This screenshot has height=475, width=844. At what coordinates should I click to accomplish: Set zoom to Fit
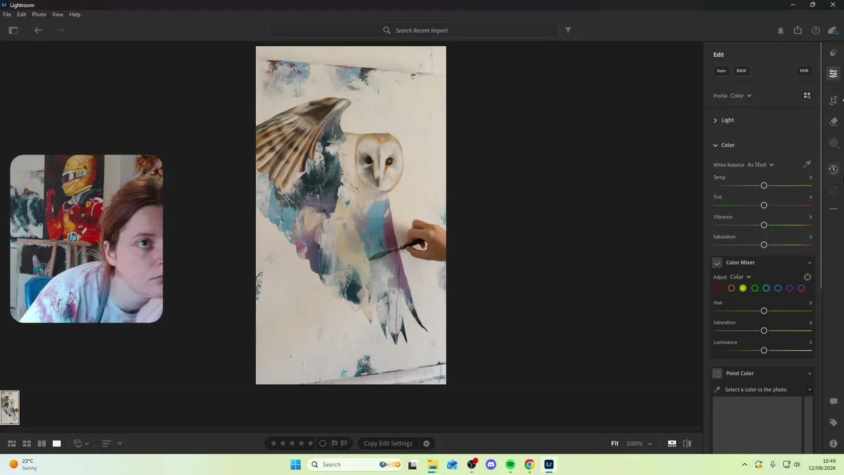coord(615,443)
